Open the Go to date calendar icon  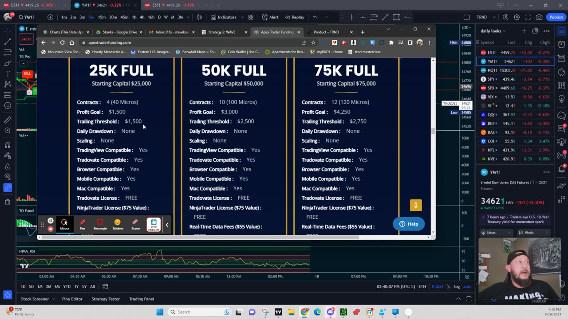coord(105,287)
